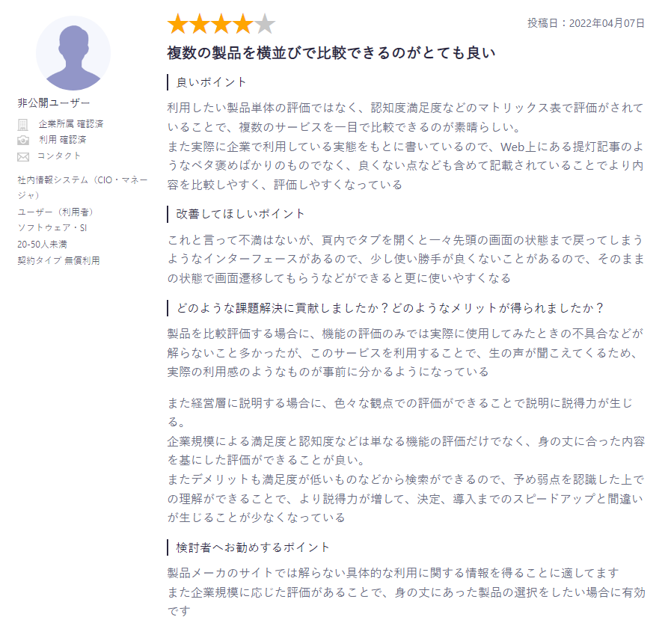671x623 pixels.
Task: Click the building icon beside 企業所属 確認済
Action: click(x=22, y=124)
